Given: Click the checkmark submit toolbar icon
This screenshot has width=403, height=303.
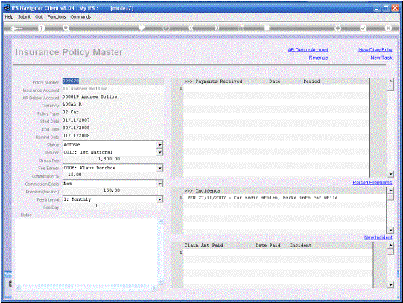Looking at the screenshot, I should click(x=364, y=28).
